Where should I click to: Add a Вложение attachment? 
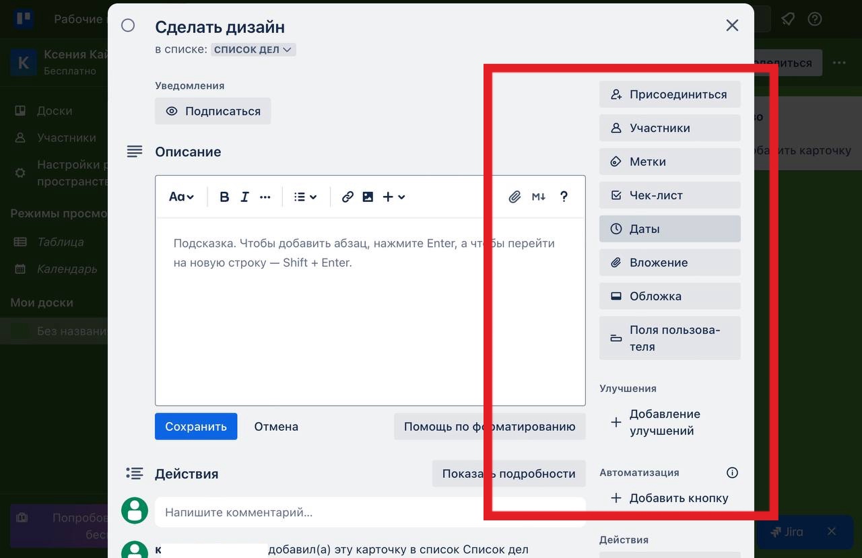(x=670, y=263)
